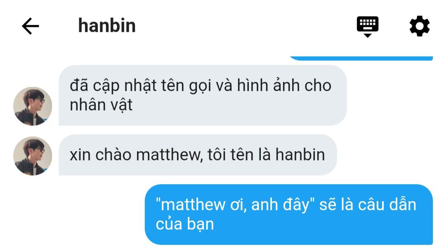Return to the previous screen with the back arrow
The width and height of the screenshot is (444, 247).
(x=30, y=26)
